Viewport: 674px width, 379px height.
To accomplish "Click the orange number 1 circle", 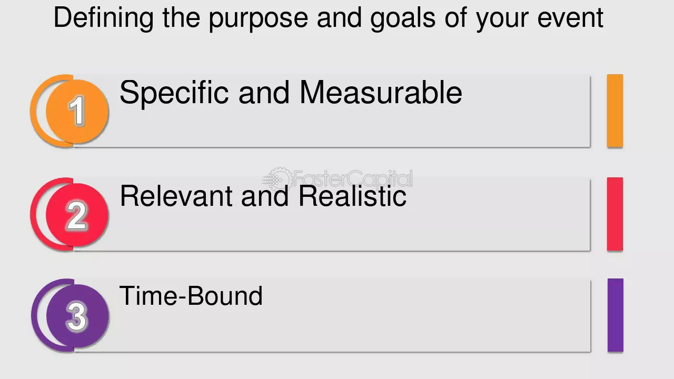I will coord(77,112).
